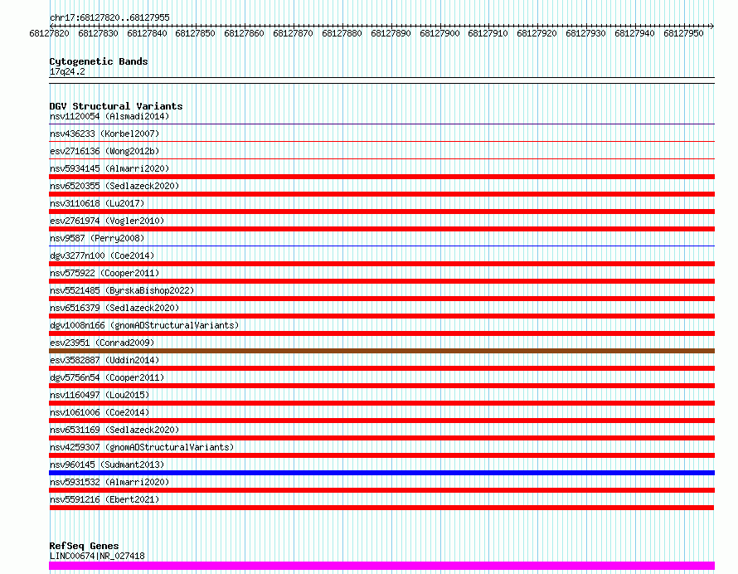Viewport: 738px width, 574px height.
Task: Click dgv1008n166 (gnomADStructuralVariants) label
Action: point(144,325)
